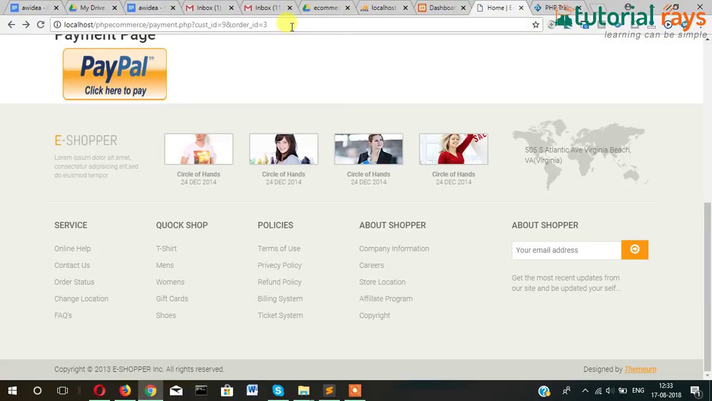Viewport: 712px width, 401px height.
Task: Open the Gmail Inbox (1) tab
Action: click(x=209, y=8)
